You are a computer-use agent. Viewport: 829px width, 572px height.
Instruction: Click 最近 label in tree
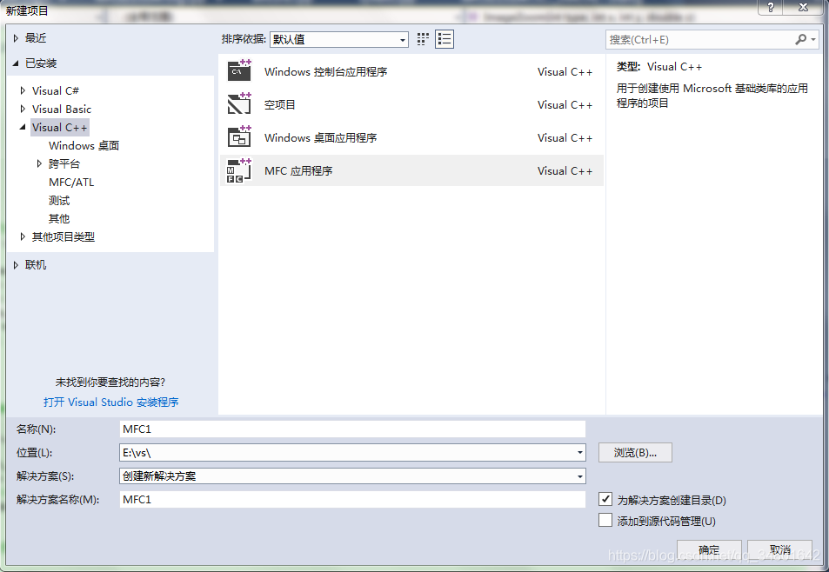[36, 38]
